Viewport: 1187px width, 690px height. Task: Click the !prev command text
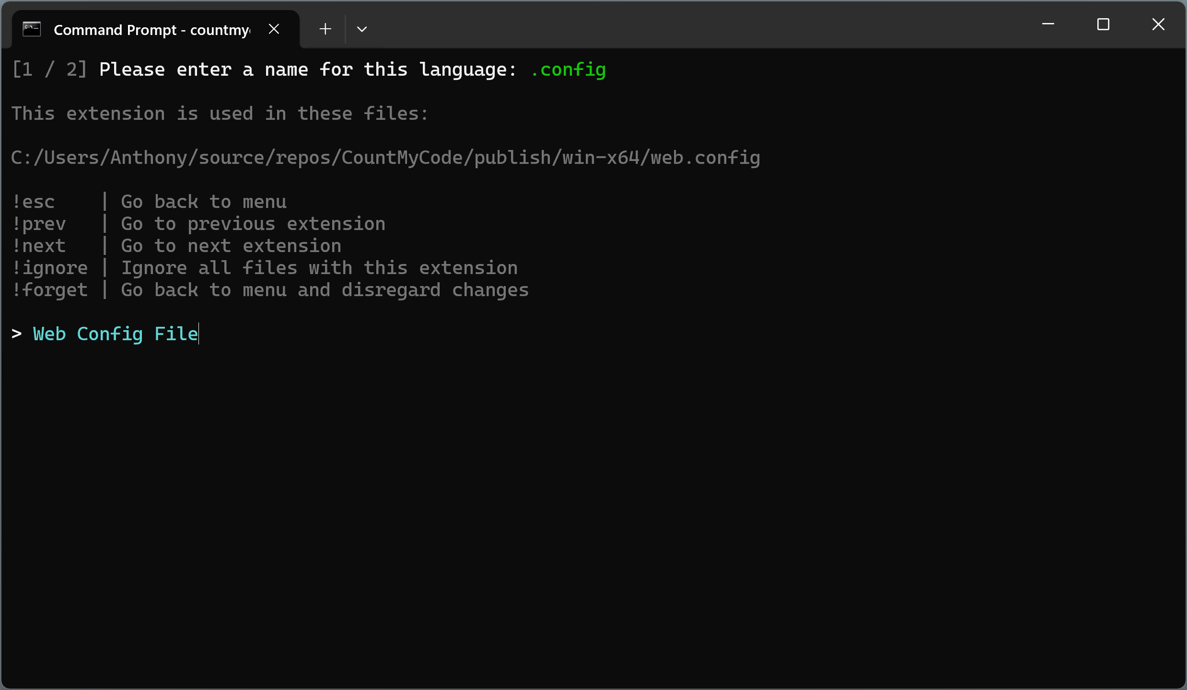pos(39,224)
